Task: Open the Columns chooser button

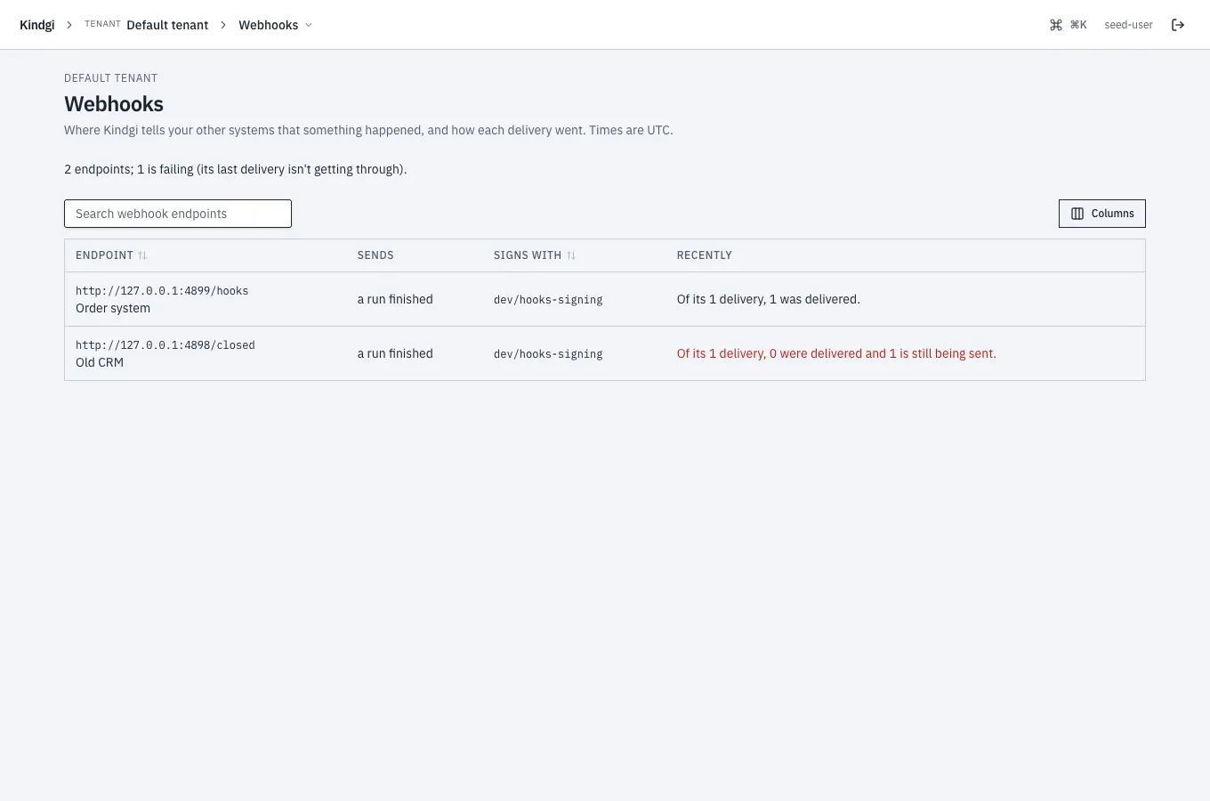Action: click(1101, 214)
